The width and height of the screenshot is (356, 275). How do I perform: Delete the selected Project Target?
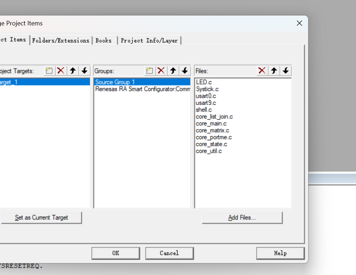tap(61, 71)
